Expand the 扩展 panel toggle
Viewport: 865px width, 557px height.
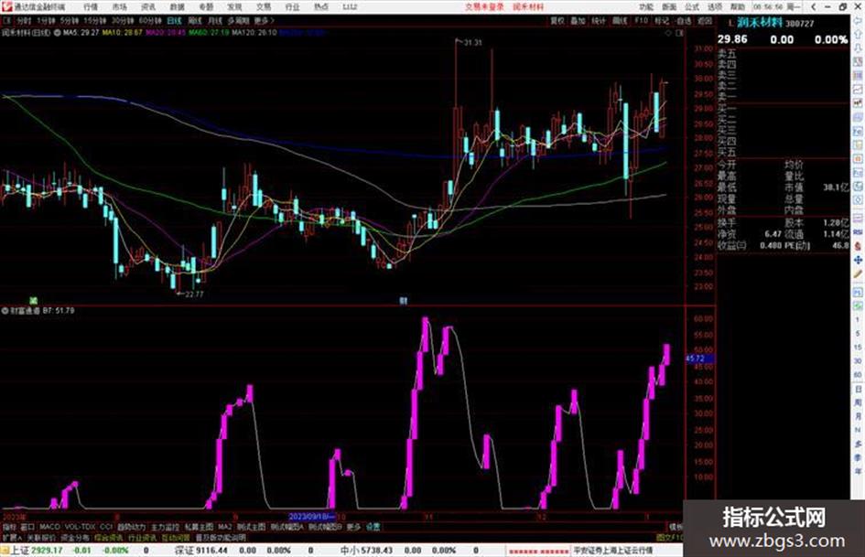point(12,537)
